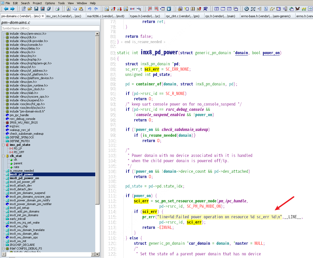Create a new file using the toolbar icon
The height and width of the screenshot is (258, 313).
(23, 9)
